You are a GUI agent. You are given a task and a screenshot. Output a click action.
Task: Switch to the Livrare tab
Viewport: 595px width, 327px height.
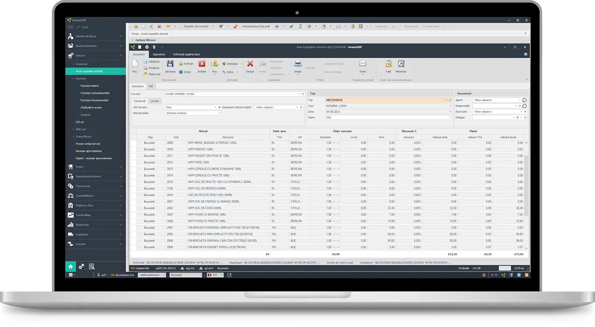click(x=155, y=101)
